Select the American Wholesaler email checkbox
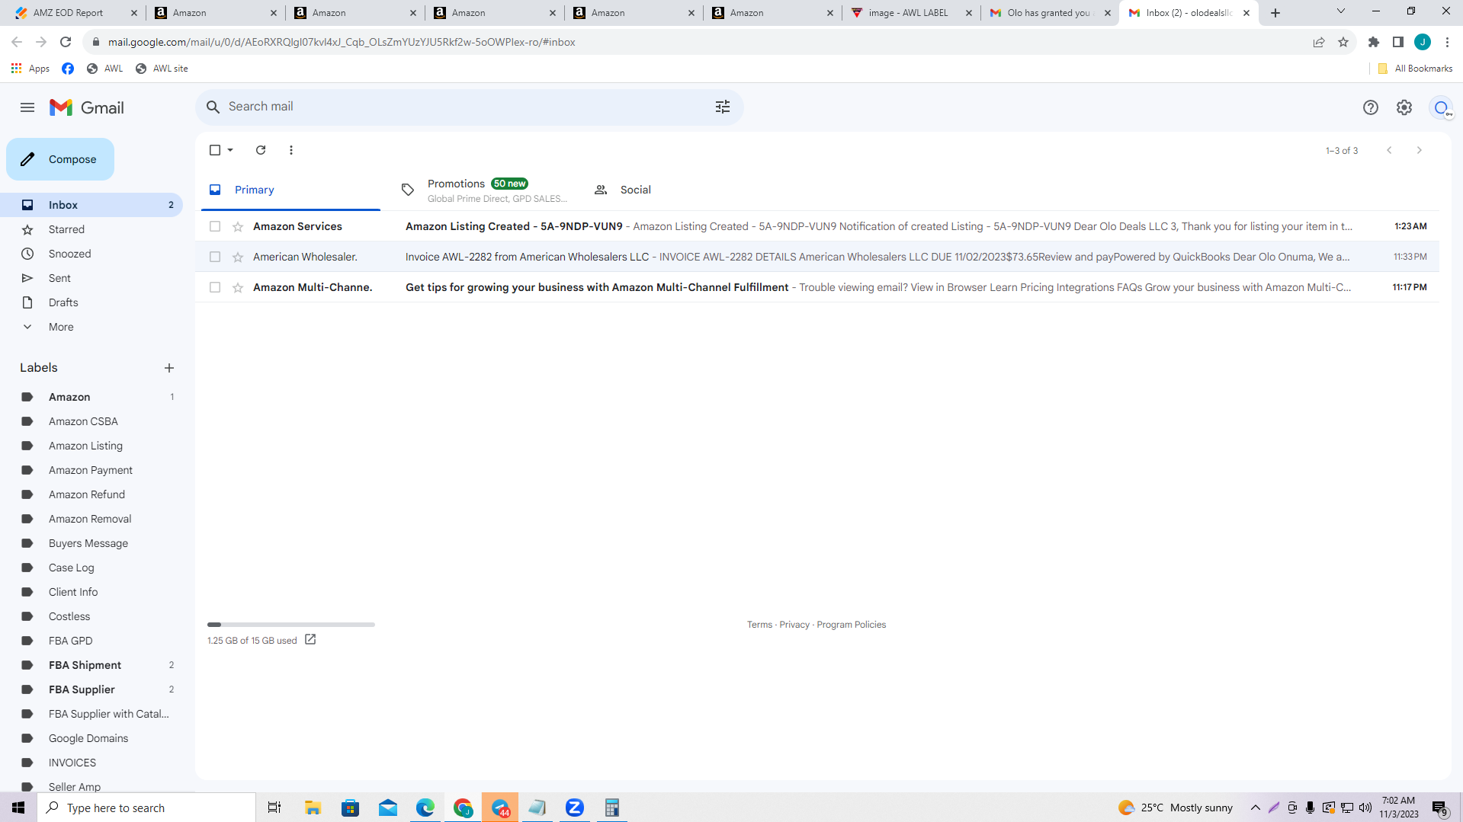 215,257
